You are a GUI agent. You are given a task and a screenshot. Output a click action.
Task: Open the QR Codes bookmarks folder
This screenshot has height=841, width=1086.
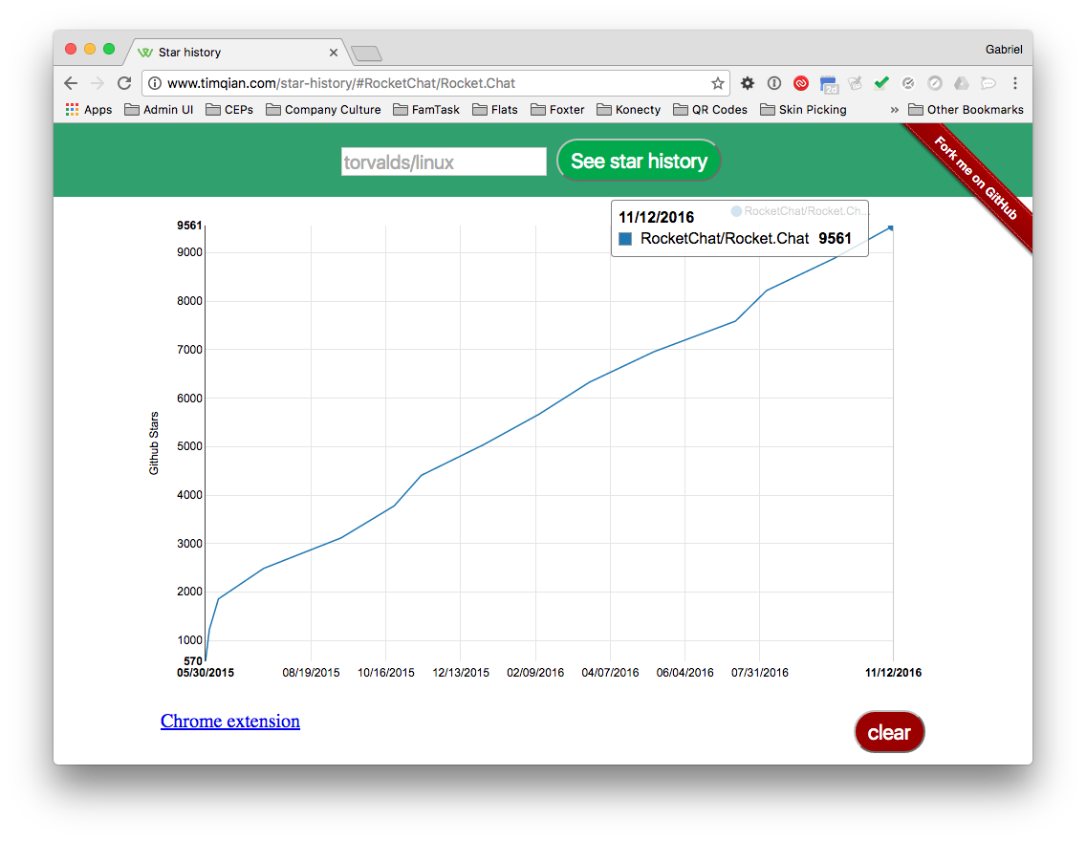710,109
